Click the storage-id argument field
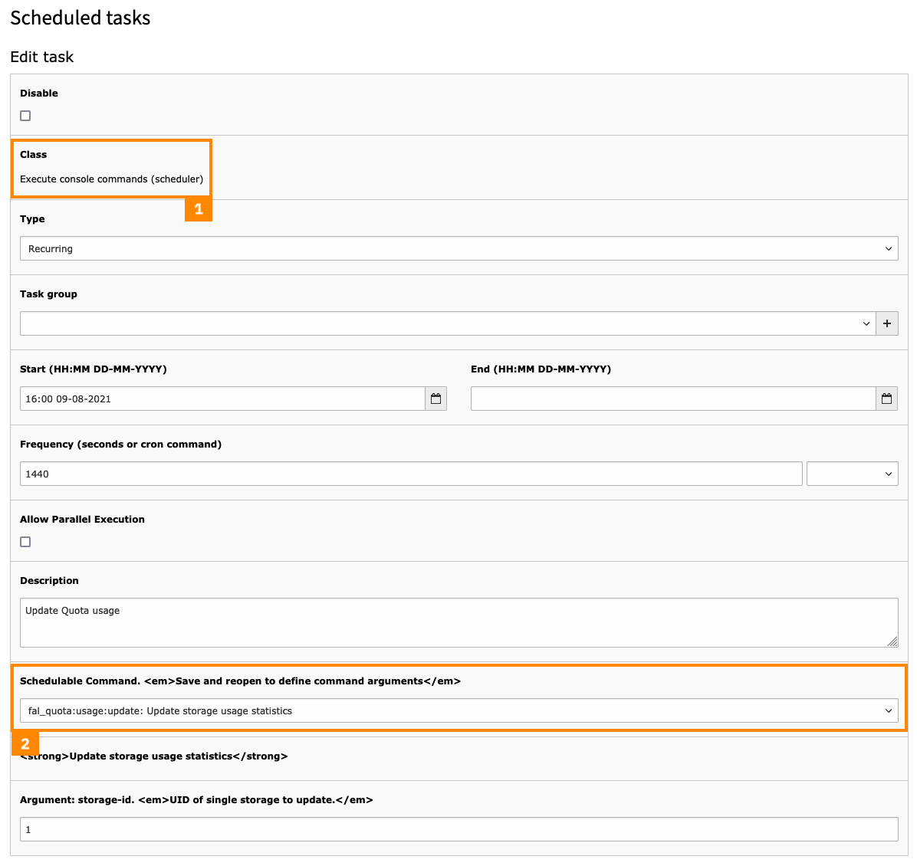This screenshot has height=866, width=917. [x=458, y=828]
